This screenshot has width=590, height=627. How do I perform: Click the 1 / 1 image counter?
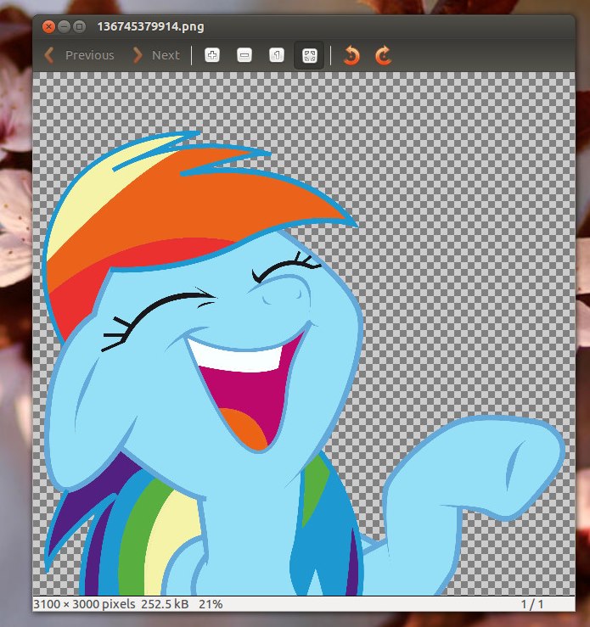[533, 603]
